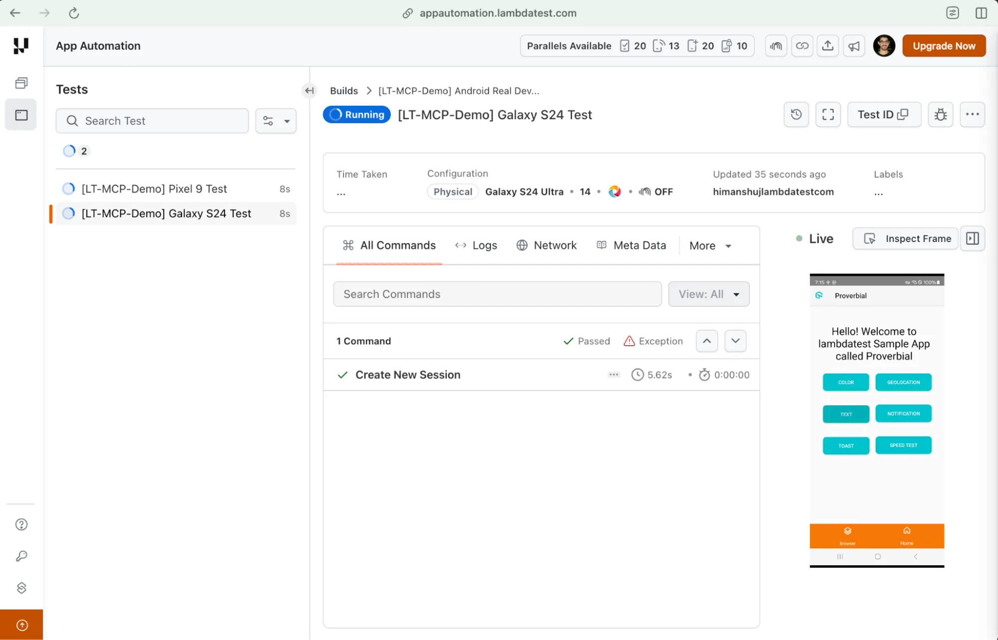
Task: Toggle the Passed filter
Action: (x=587, y=341)
